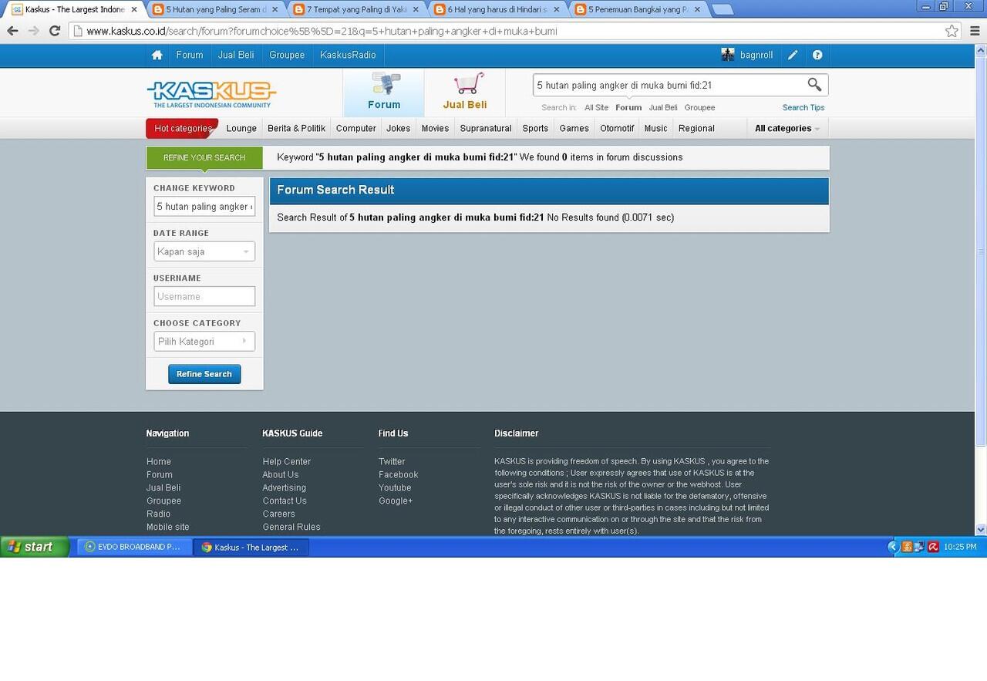Screen dimensions: 987x681
Task: Open new browser tab button
Action: 723,10
